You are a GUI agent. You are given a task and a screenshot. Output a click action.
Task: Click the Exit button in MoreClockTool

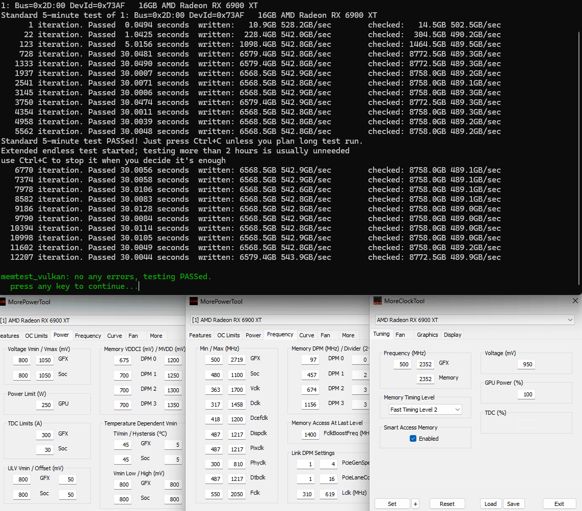click(x=560, y=504)
